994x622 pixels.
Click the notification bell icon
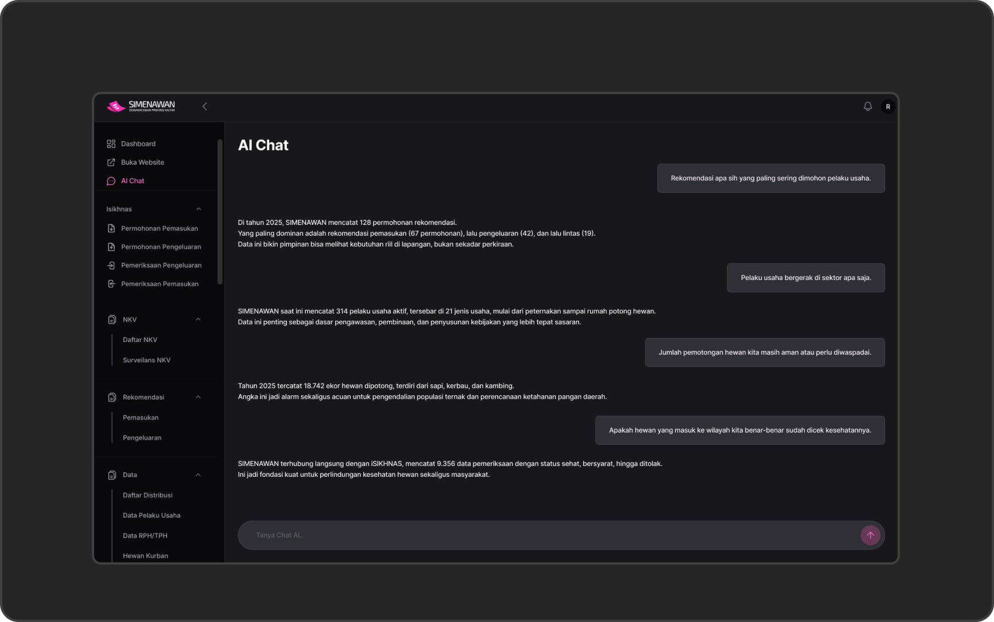pyautogui.click(x=868, y=107)
